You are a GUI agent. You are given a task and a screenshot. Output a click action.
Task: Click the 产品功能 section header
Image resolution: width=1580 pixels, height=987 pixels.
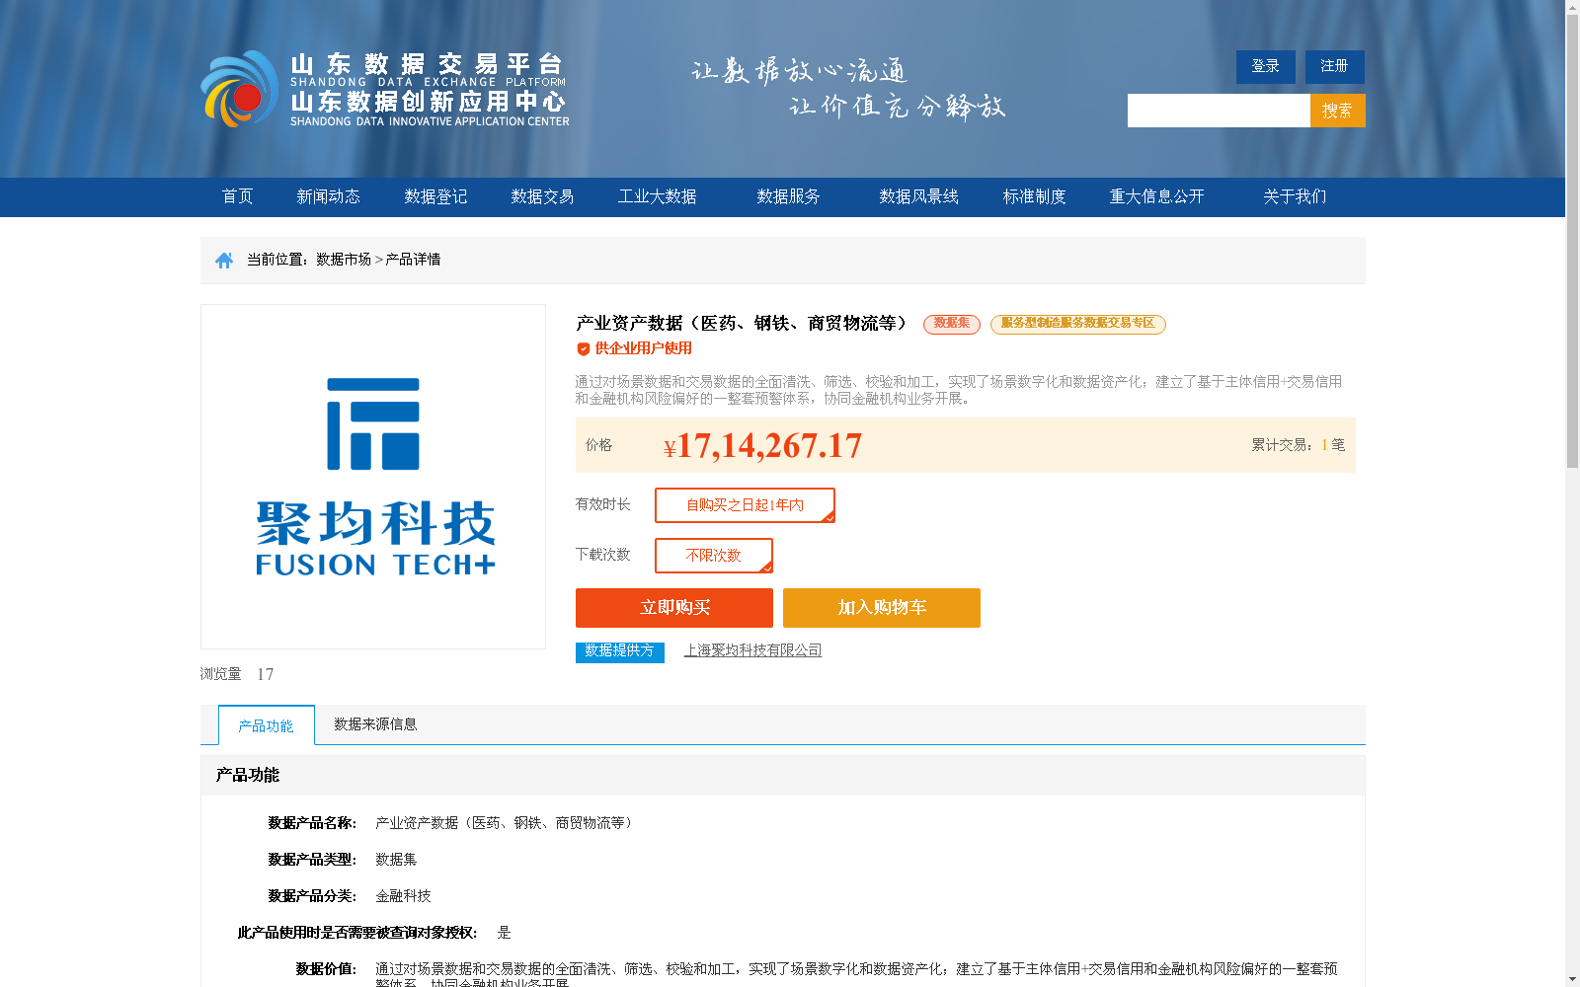248,776
